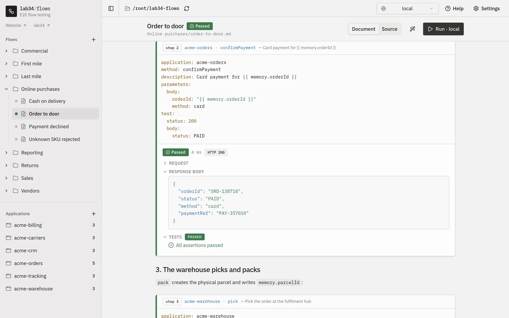Click the acme-orders link in step 2
This screenshot has height=318, width=509.
198,48
